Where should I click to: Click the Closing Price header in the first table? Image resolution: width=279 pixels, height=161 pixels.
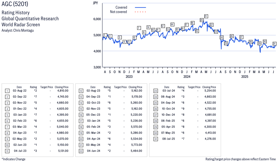coord(62,87)
